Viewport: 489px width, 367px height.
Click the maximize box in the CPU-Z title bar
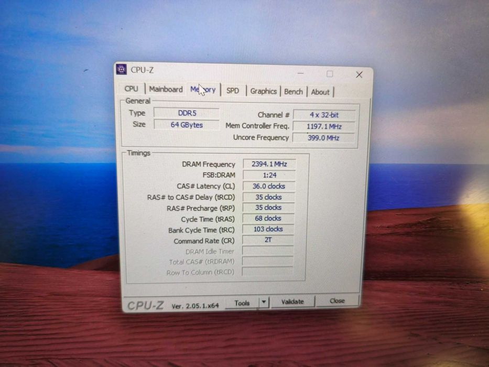click(x=330, y=74)
